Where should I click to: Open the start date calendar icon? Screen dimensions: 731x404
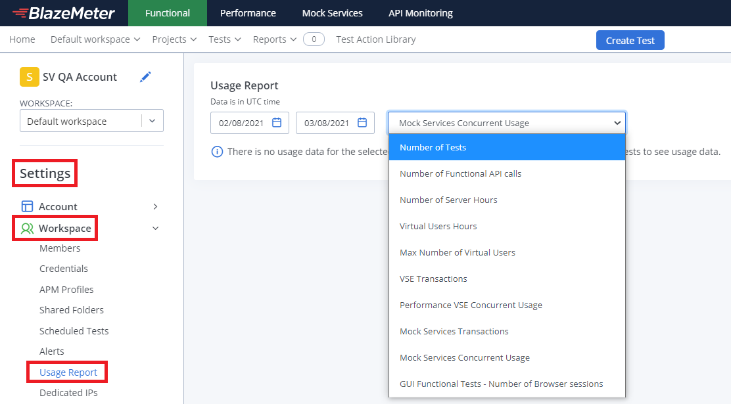click(x=277, y=123)
